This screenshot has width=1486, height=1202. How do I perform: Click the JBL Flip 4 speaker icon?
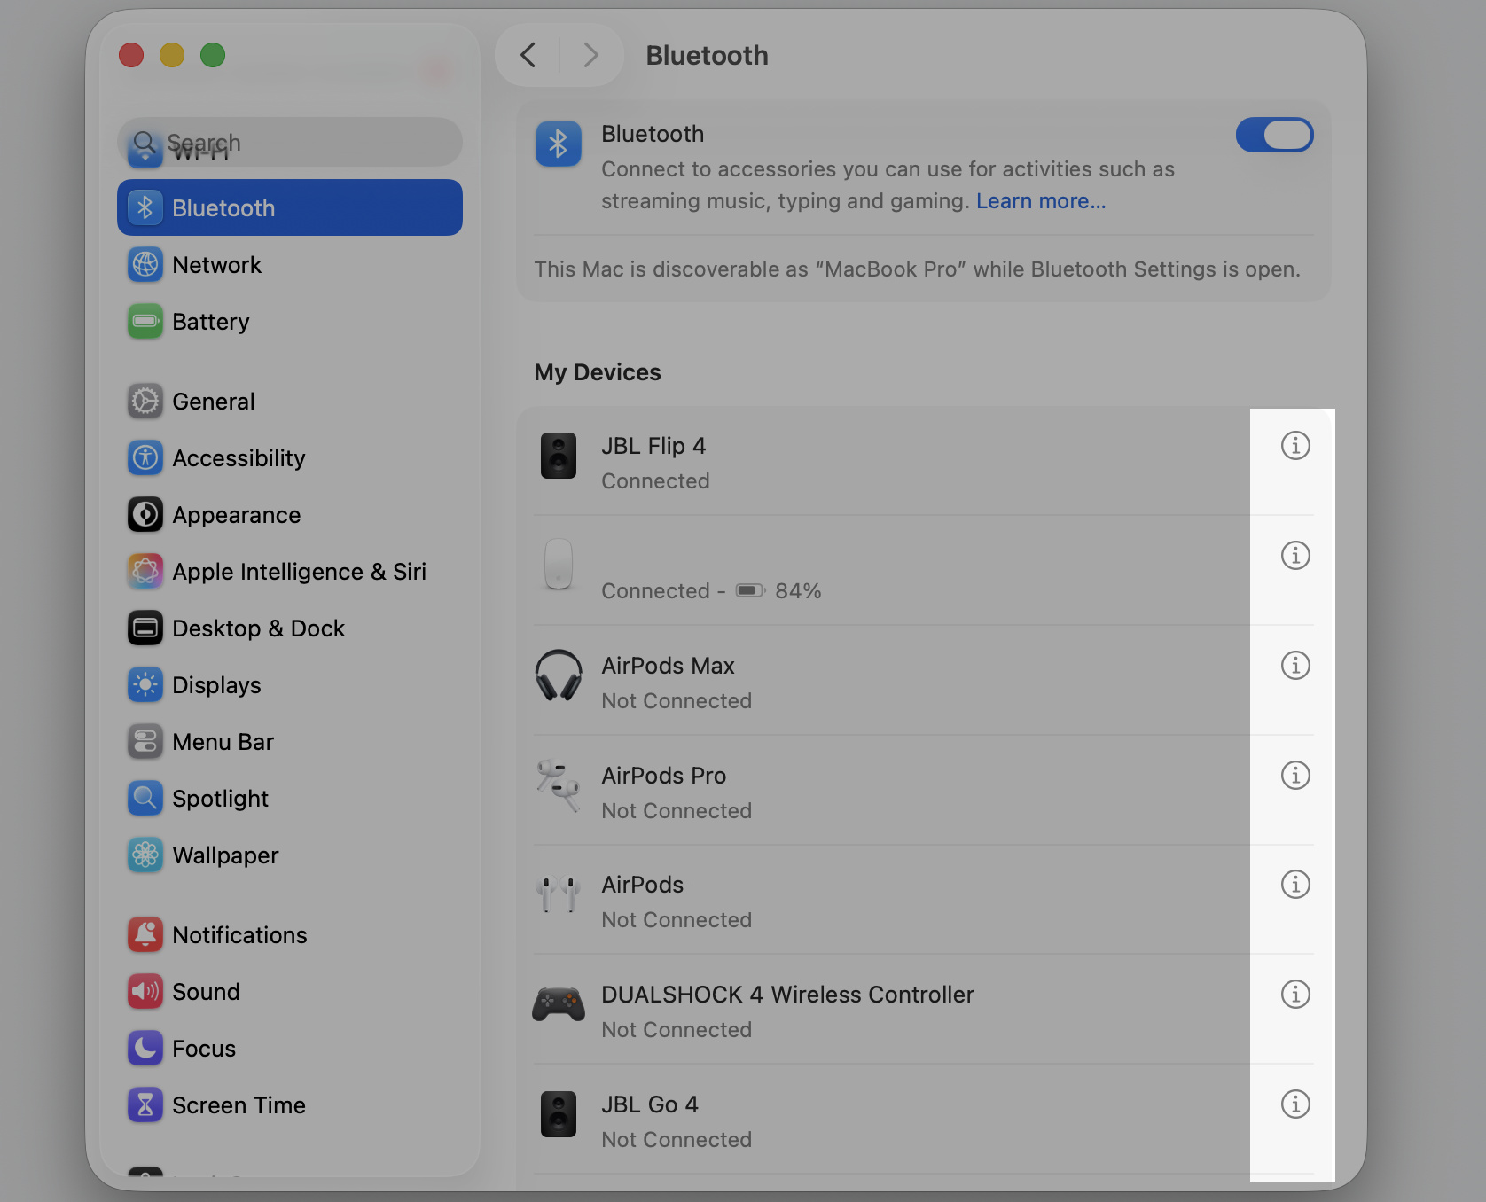pyautogui.click(x=559, y=456)
